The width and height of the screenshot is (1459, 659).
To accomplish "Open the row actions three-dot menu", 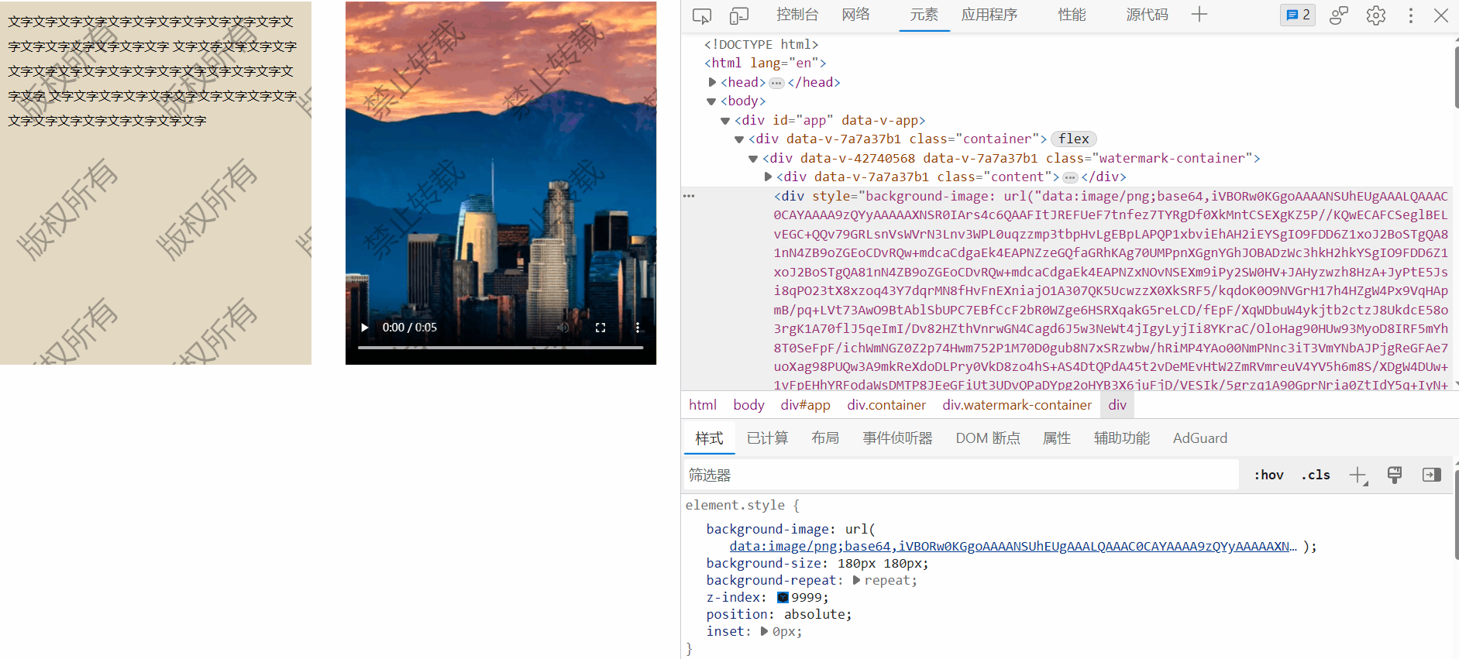I will 689,196.
